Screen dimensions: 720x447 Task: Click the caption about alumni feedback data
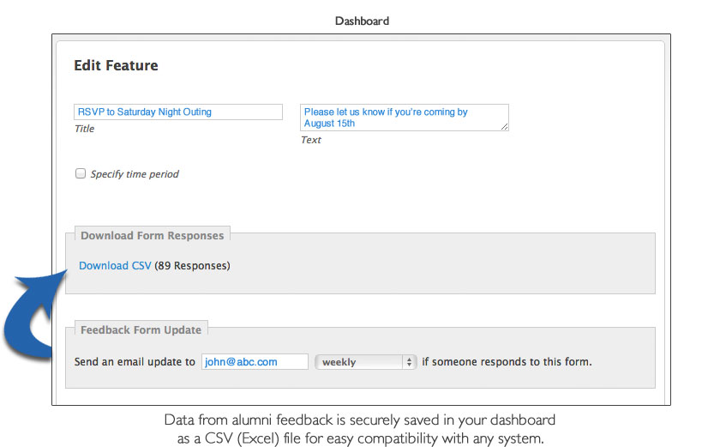click(x=360, y=427)
